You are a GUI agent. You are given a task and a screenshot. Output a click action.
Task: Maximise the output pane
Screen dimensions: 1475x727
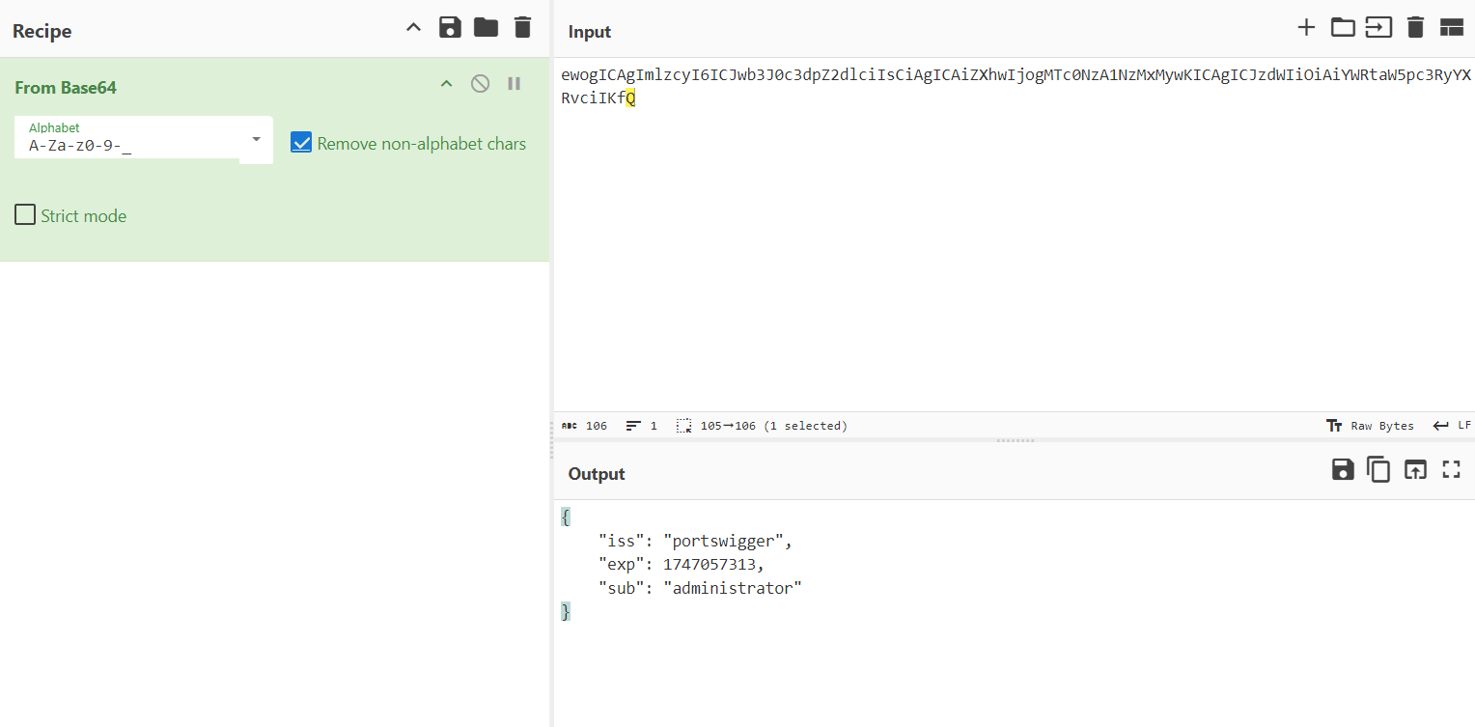coord(1451,470)
